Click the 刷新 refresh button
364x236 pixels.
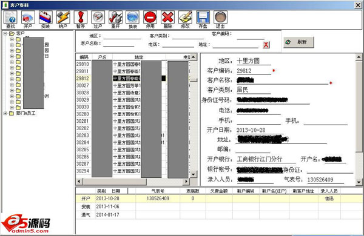(x=298, y=42)
